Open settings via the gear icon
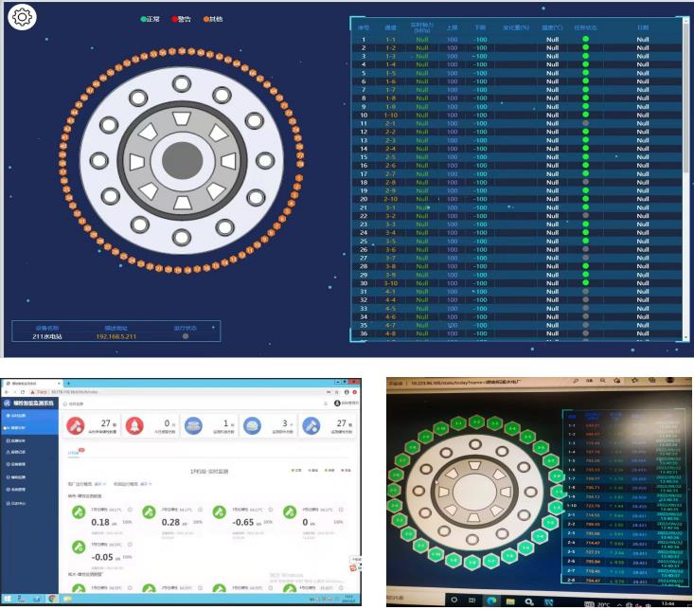This screenshot has width=694, height=610. click(x=23, y=16)
